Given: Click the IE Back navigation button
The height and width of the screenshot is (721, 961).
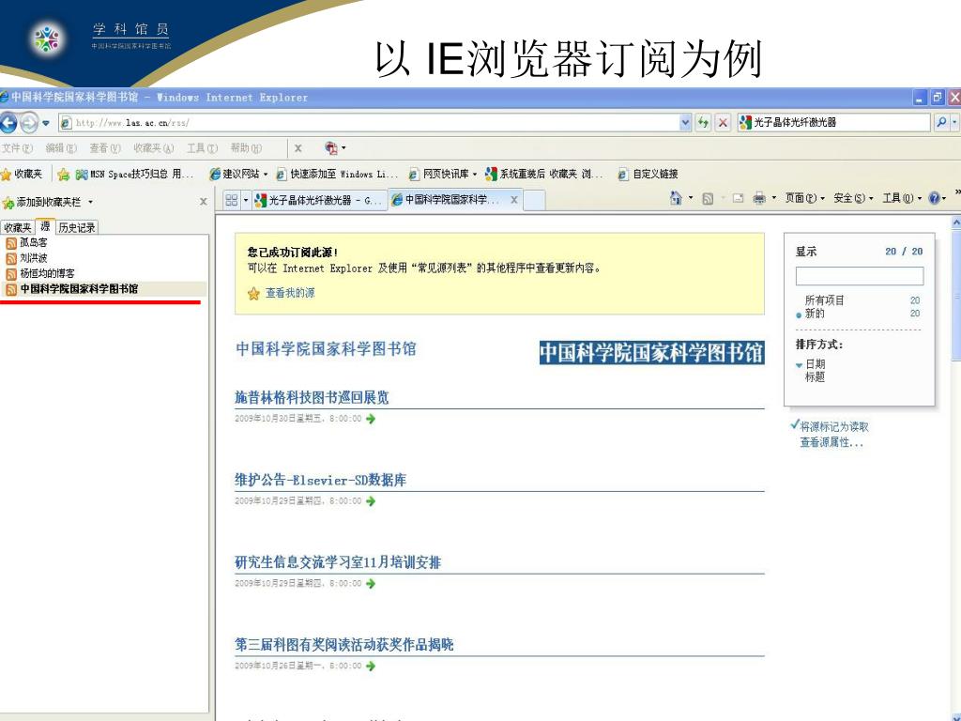Looking at the screenshot, I should coord(8,123).
